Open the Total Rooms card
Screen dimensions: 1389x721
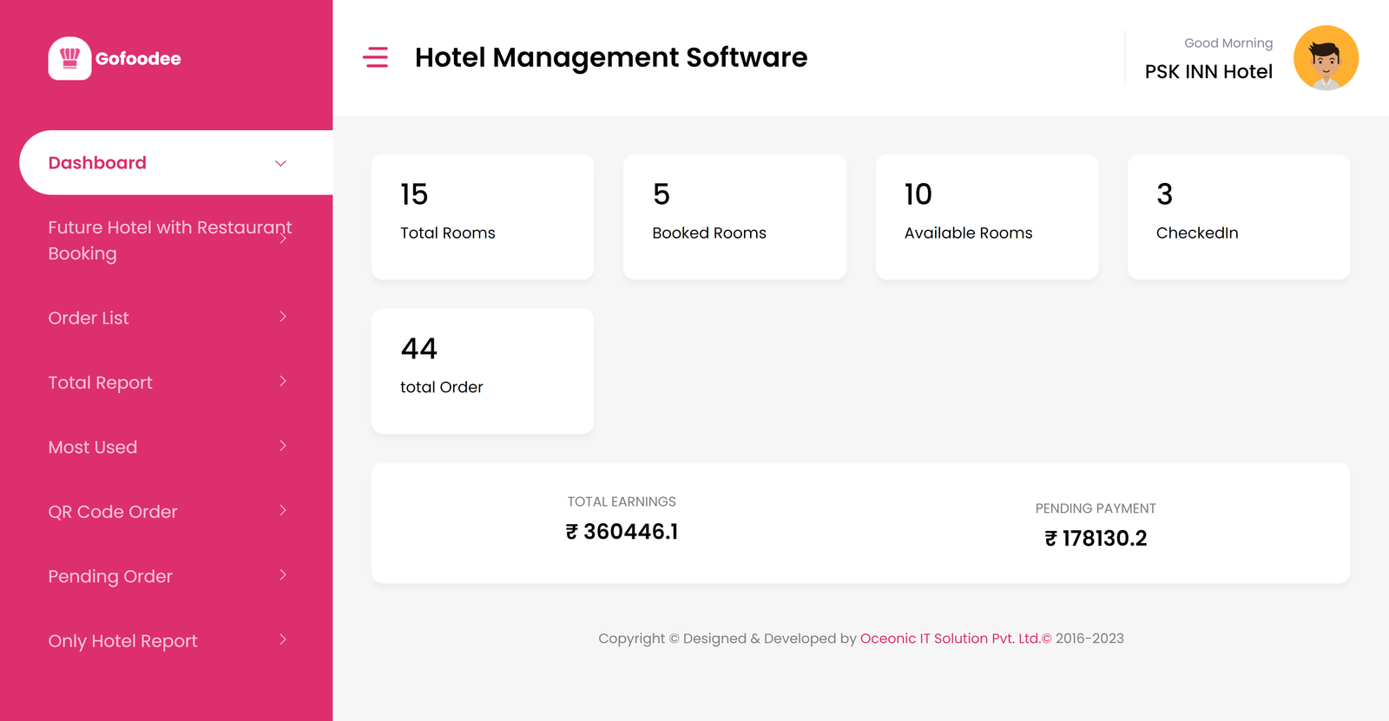click(483, 217)
